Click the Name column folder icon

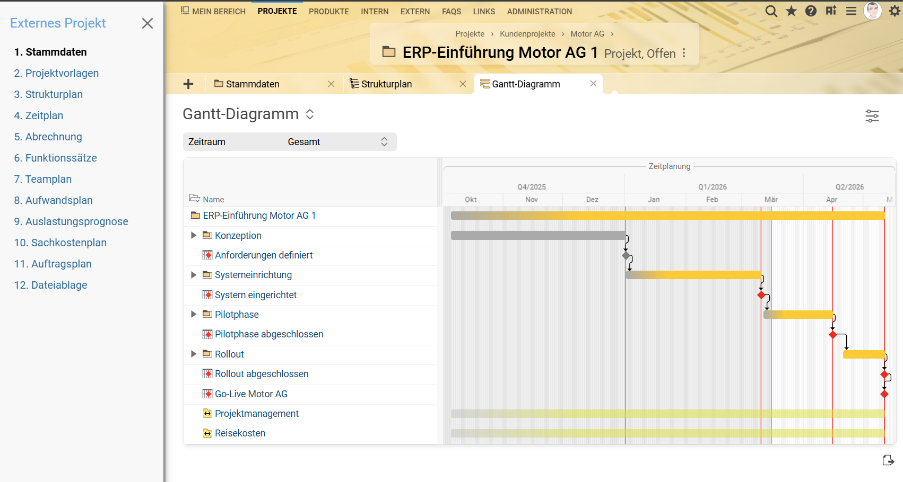point(194,198)
